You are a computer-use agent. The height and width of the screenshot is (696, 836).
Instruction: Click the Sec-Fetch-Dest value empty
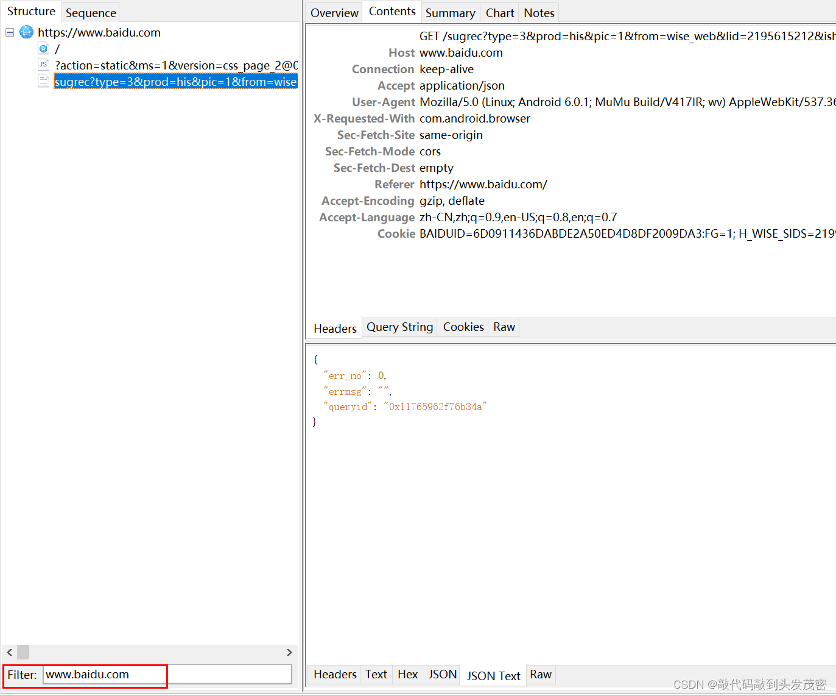pos(436,168)
